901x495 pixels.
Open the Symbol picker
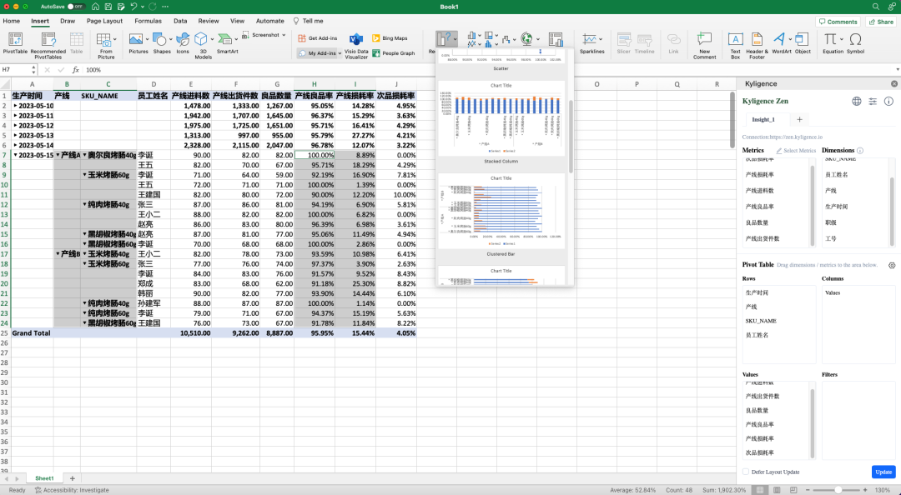click(855, 43)
